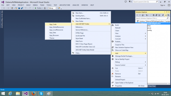Open the New Project dropdown arrow

(x=14, y=8)
